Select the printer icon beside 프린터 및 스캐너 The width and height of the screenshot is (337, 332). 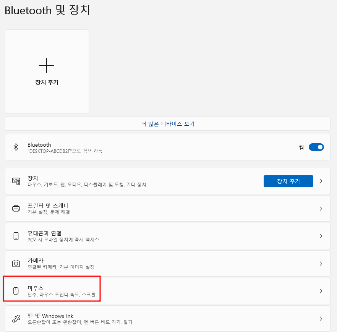[16, 208]
